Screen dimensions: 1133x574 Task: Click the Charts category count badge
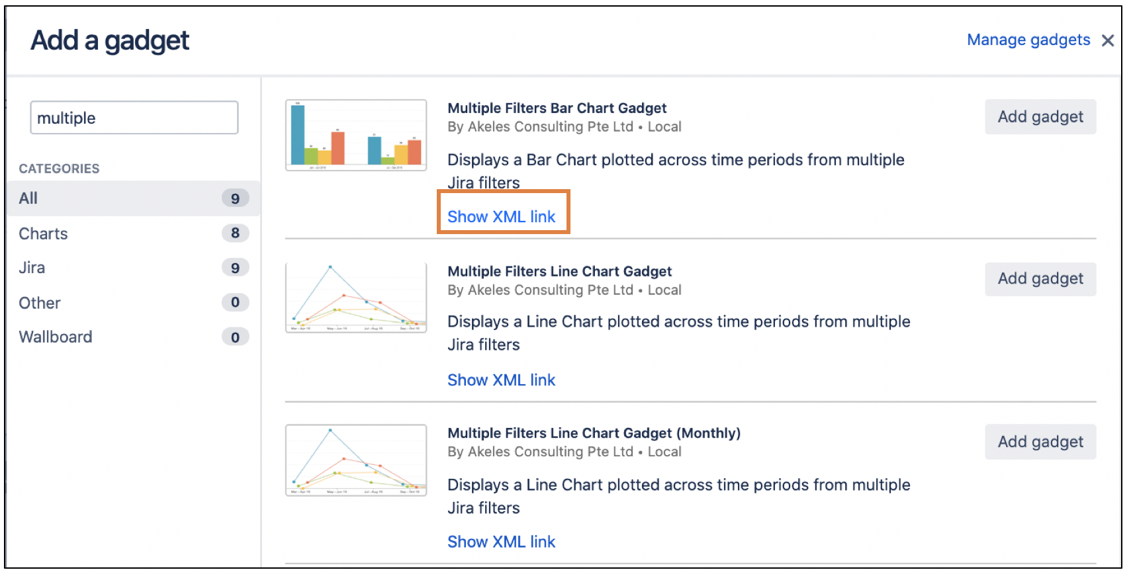point(234,233)
